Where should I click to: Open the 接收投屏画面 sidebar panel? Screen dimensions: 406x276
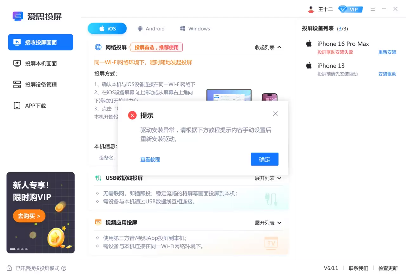[40, 42]
